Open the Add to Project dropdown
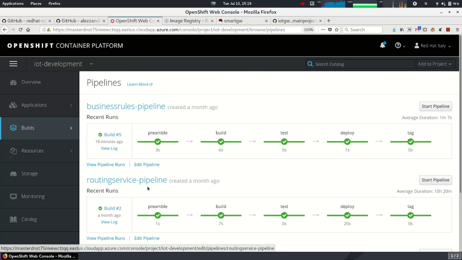 click(x=434, y=64)
